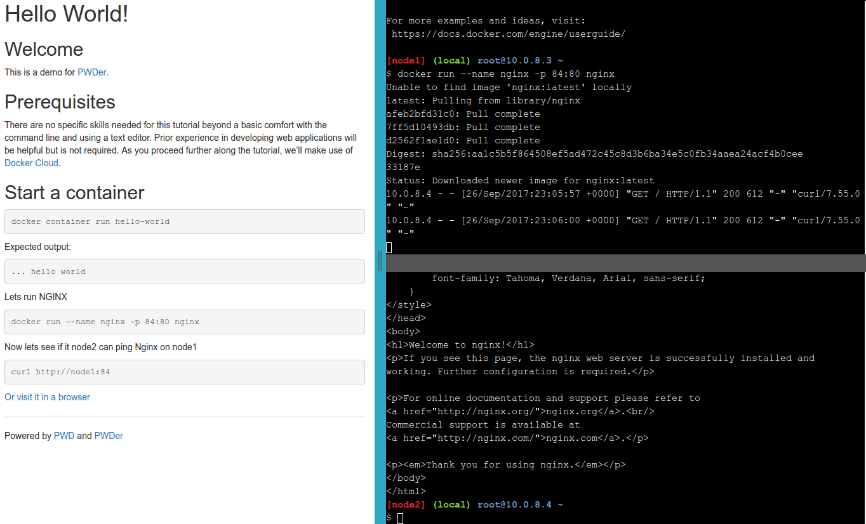Click the 'docker container run hello-world' code block
The height and width of the screenshot is (524, 866).
(185, 221)
